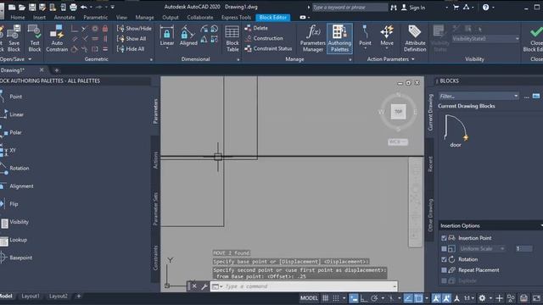Open the Geometric panel dialog launcher
Image resolution: width=543 pixels, height=305 pixels.
click(x=151, y=60)
